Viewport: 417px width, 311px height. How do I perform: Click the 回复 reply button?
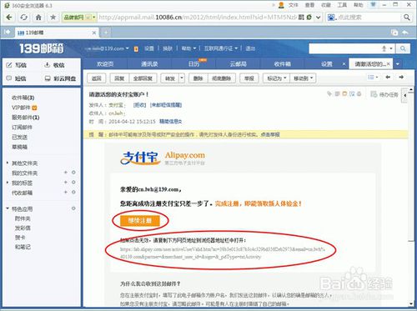(x=119, y=78)
